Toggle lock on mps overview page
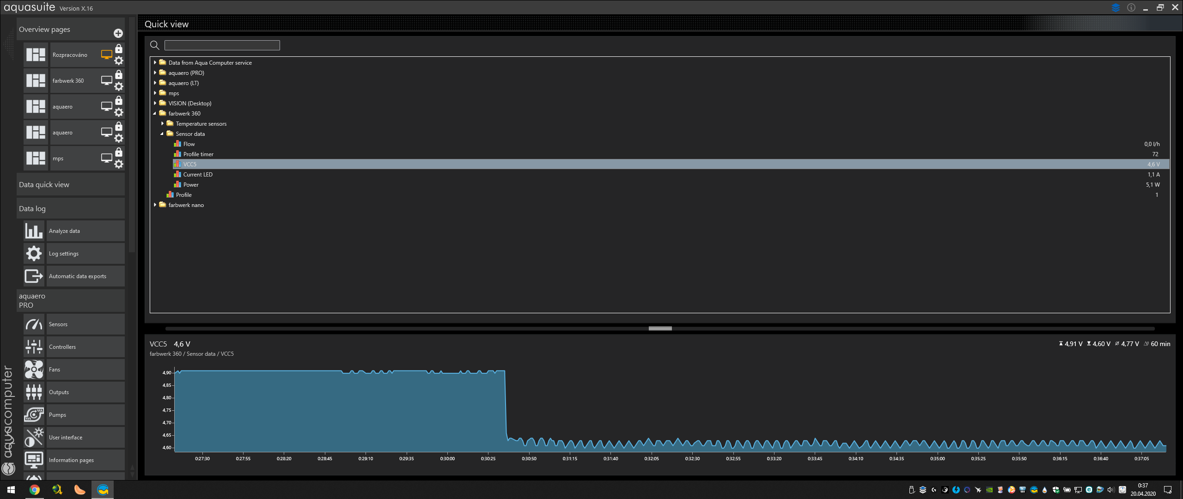 119,152
